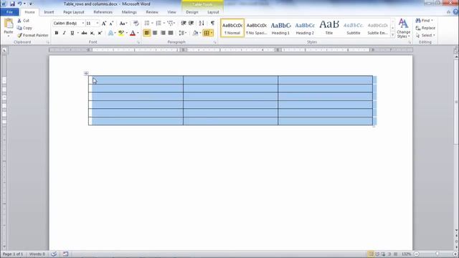The image size is (459, 258).
Task: Activate the Format Painter
Action: (x=32, y=35)
